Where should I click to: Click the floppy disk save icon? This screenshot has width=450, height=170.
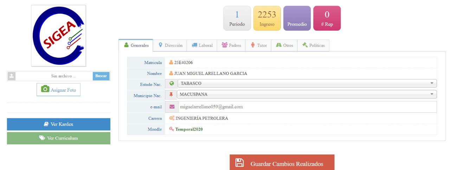pos(239,163)
